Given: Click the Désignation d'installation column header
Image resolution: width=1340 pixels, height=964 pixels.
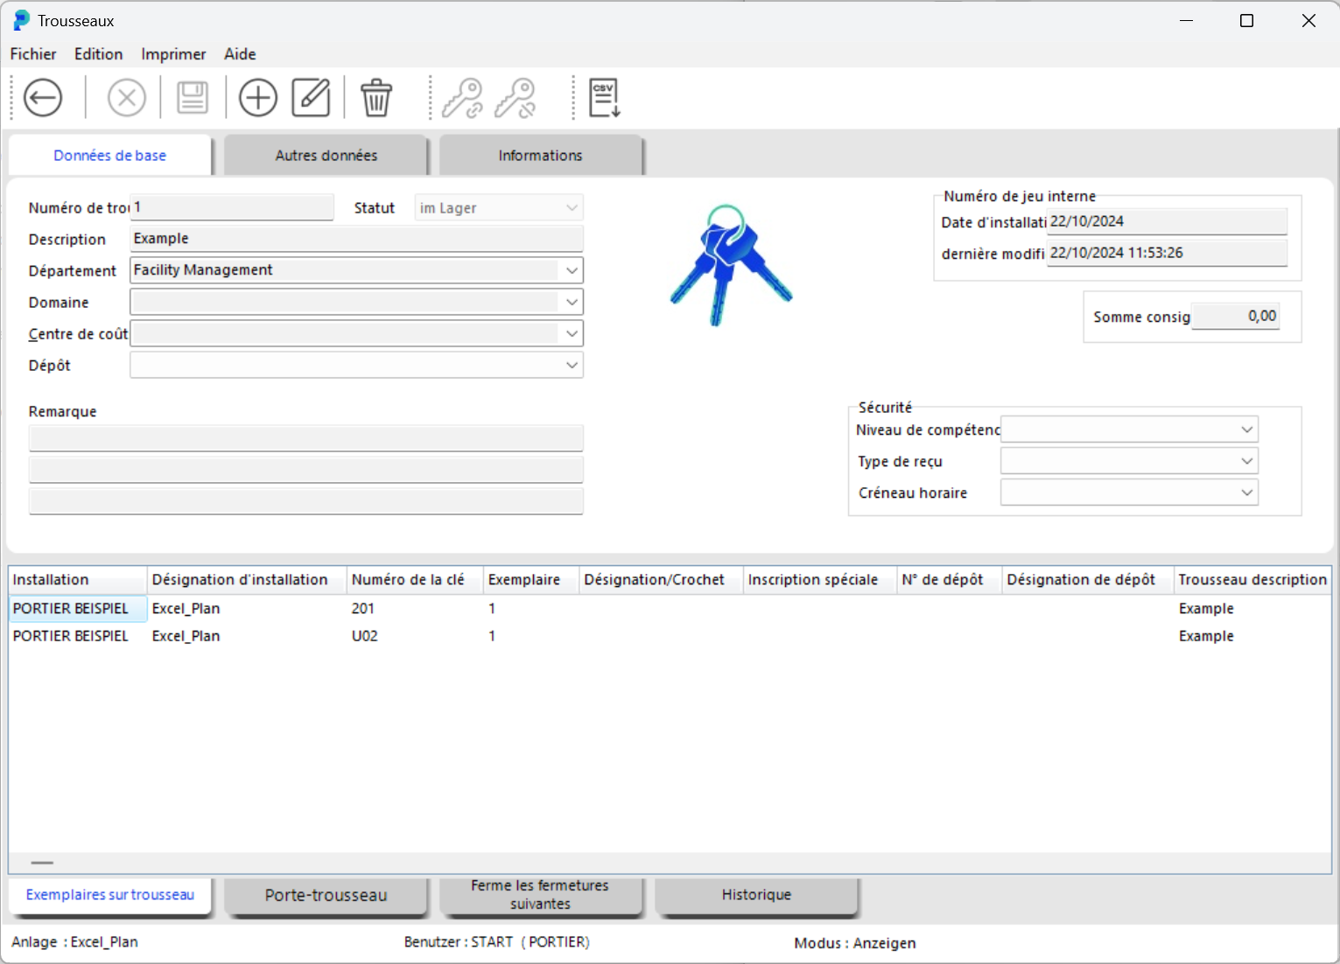Looking at the screenshot, I should (240, 580).
